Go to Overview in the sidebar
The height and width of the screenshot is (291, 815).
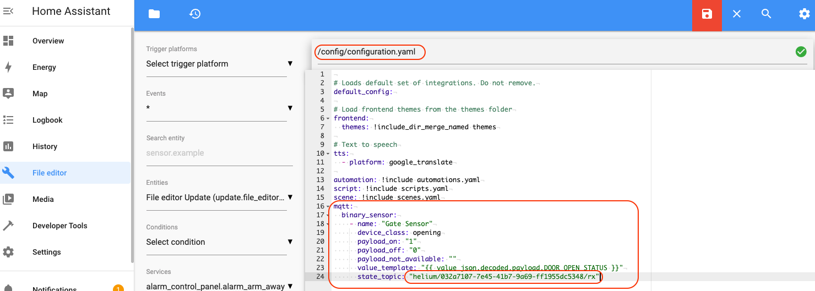point(48,41)
